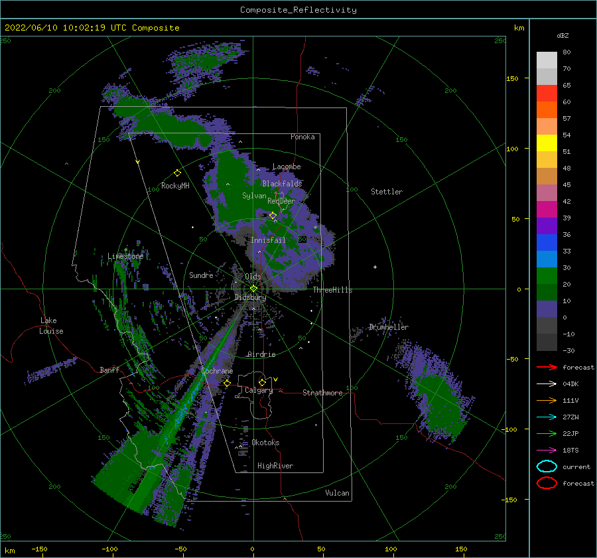Image resolution: width=597 pixels, height=558 pixels.
Task: Click the red forecast arrow in legend
Action: click(x=547, y=367)
